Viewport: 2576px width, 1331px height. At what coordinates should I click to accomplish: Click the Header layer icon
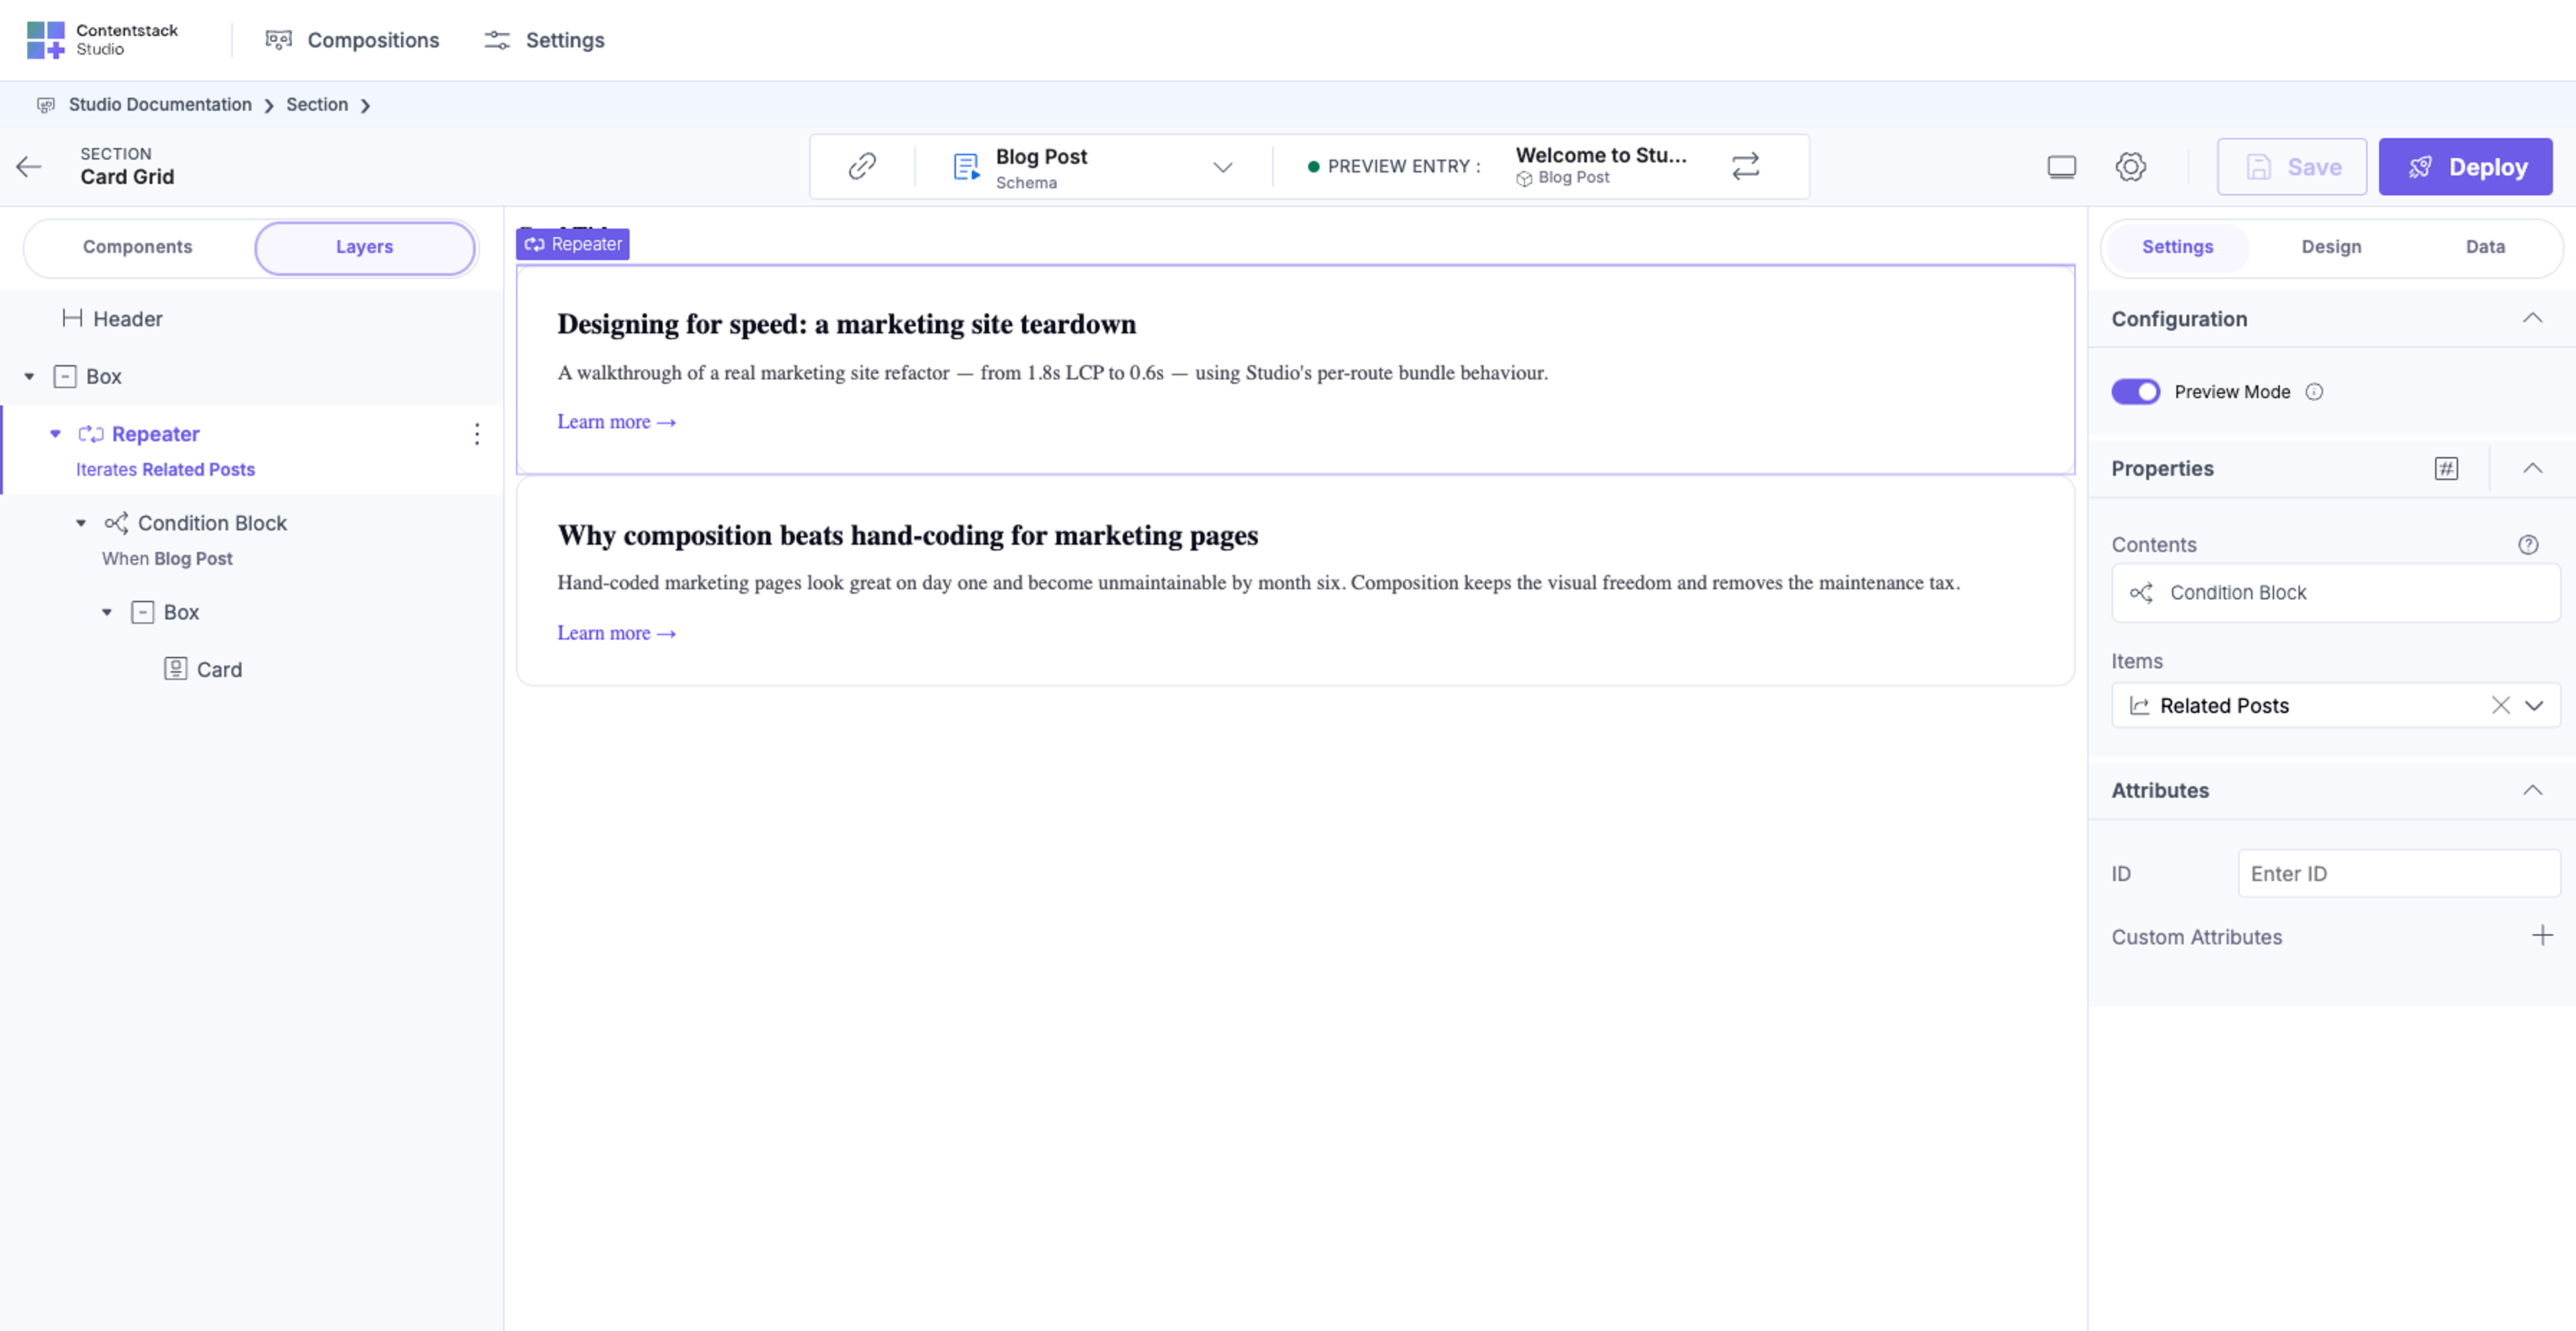click(72, 319)
